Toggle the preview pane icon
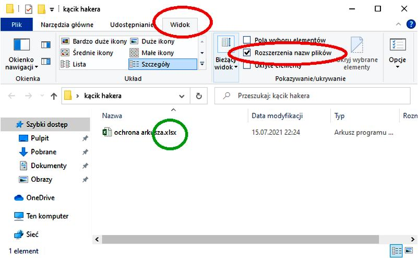418x258 pixels. (x=46, y=44)
